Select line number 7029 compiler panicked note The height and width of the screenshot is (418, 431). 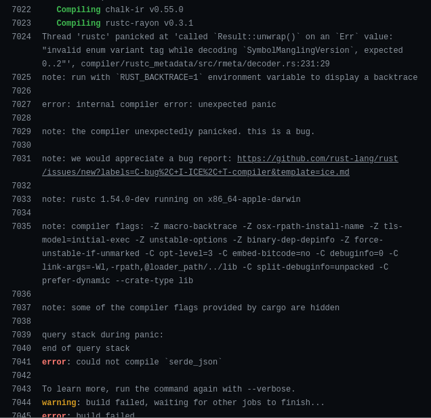pos(22,131)
